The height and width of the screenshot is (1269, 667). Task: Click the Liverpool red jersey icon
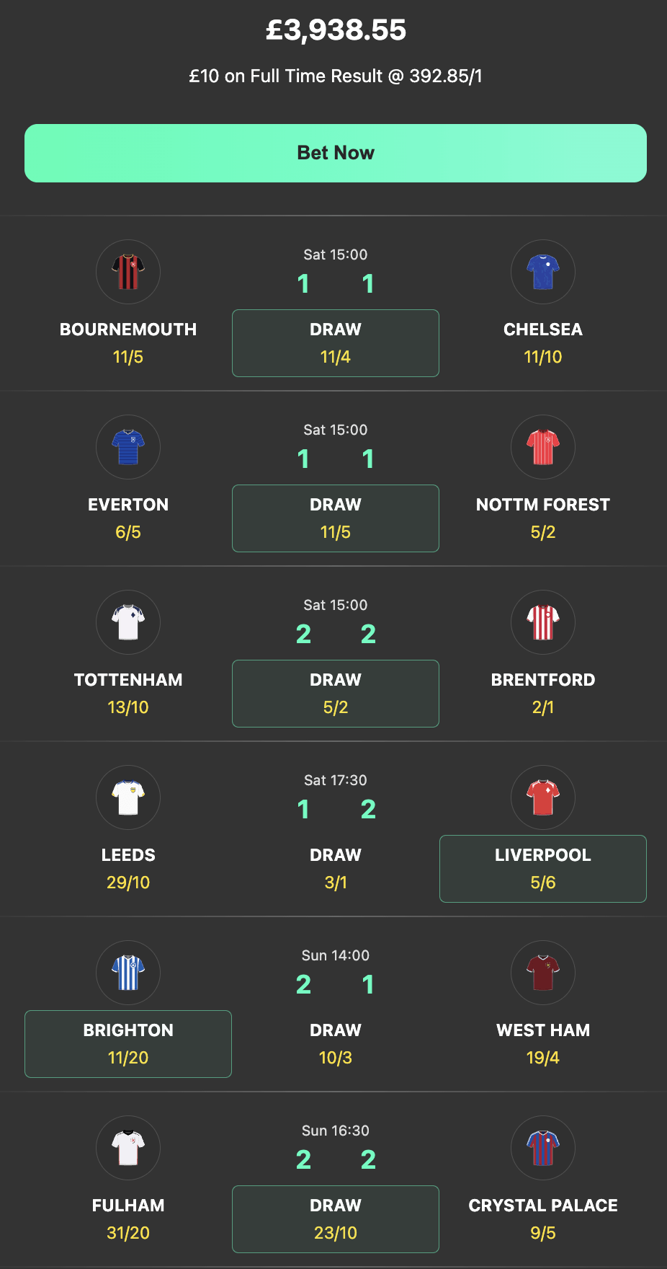[x=542, y=797]
